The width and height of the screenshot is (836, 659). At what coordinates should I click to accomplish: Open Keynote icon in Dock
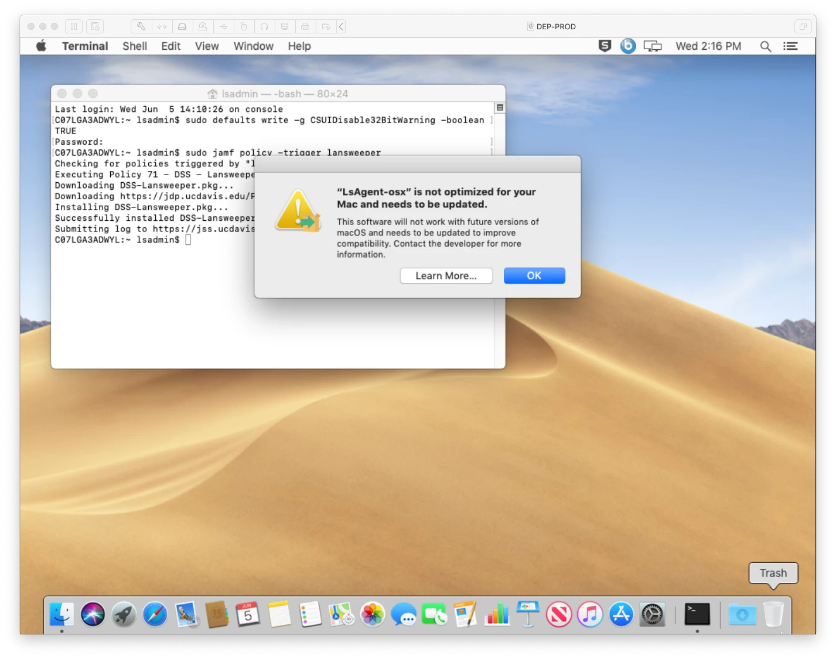(x=528, y=614)
